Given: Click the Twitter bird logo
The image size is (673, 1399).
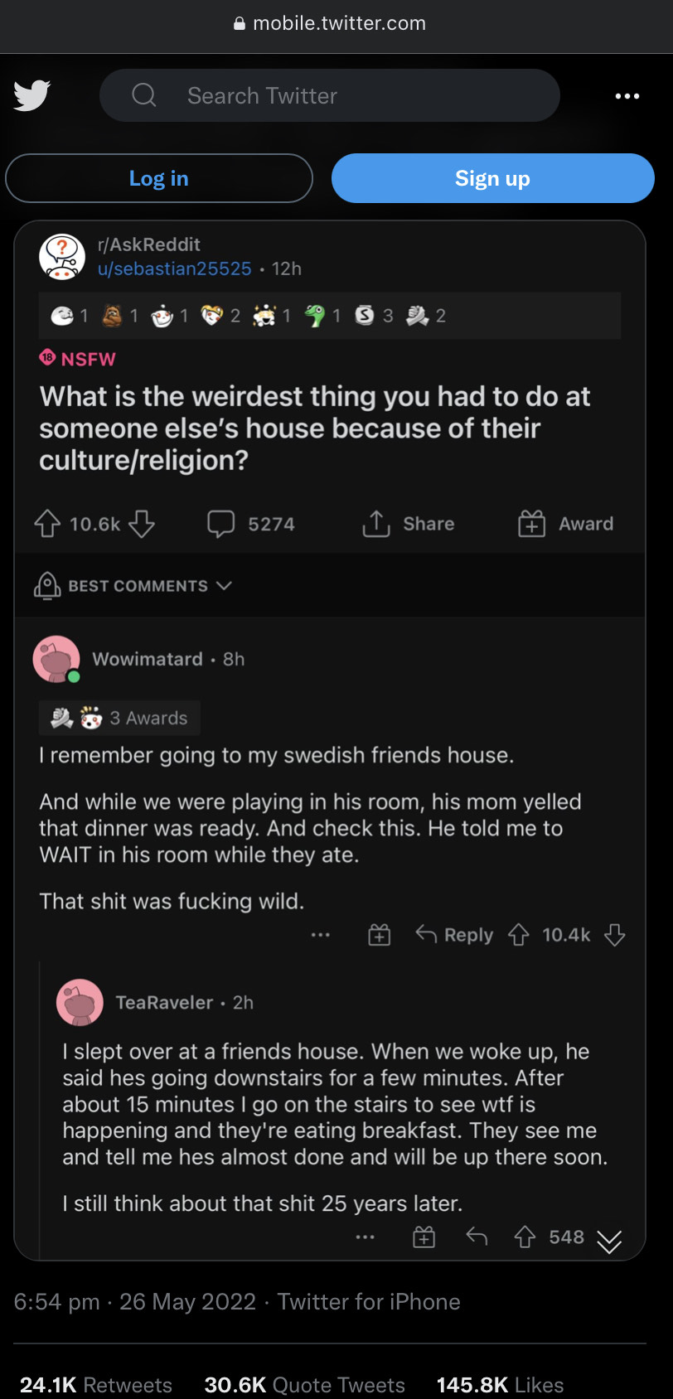Looking at the screenshot, I should 32,95.
